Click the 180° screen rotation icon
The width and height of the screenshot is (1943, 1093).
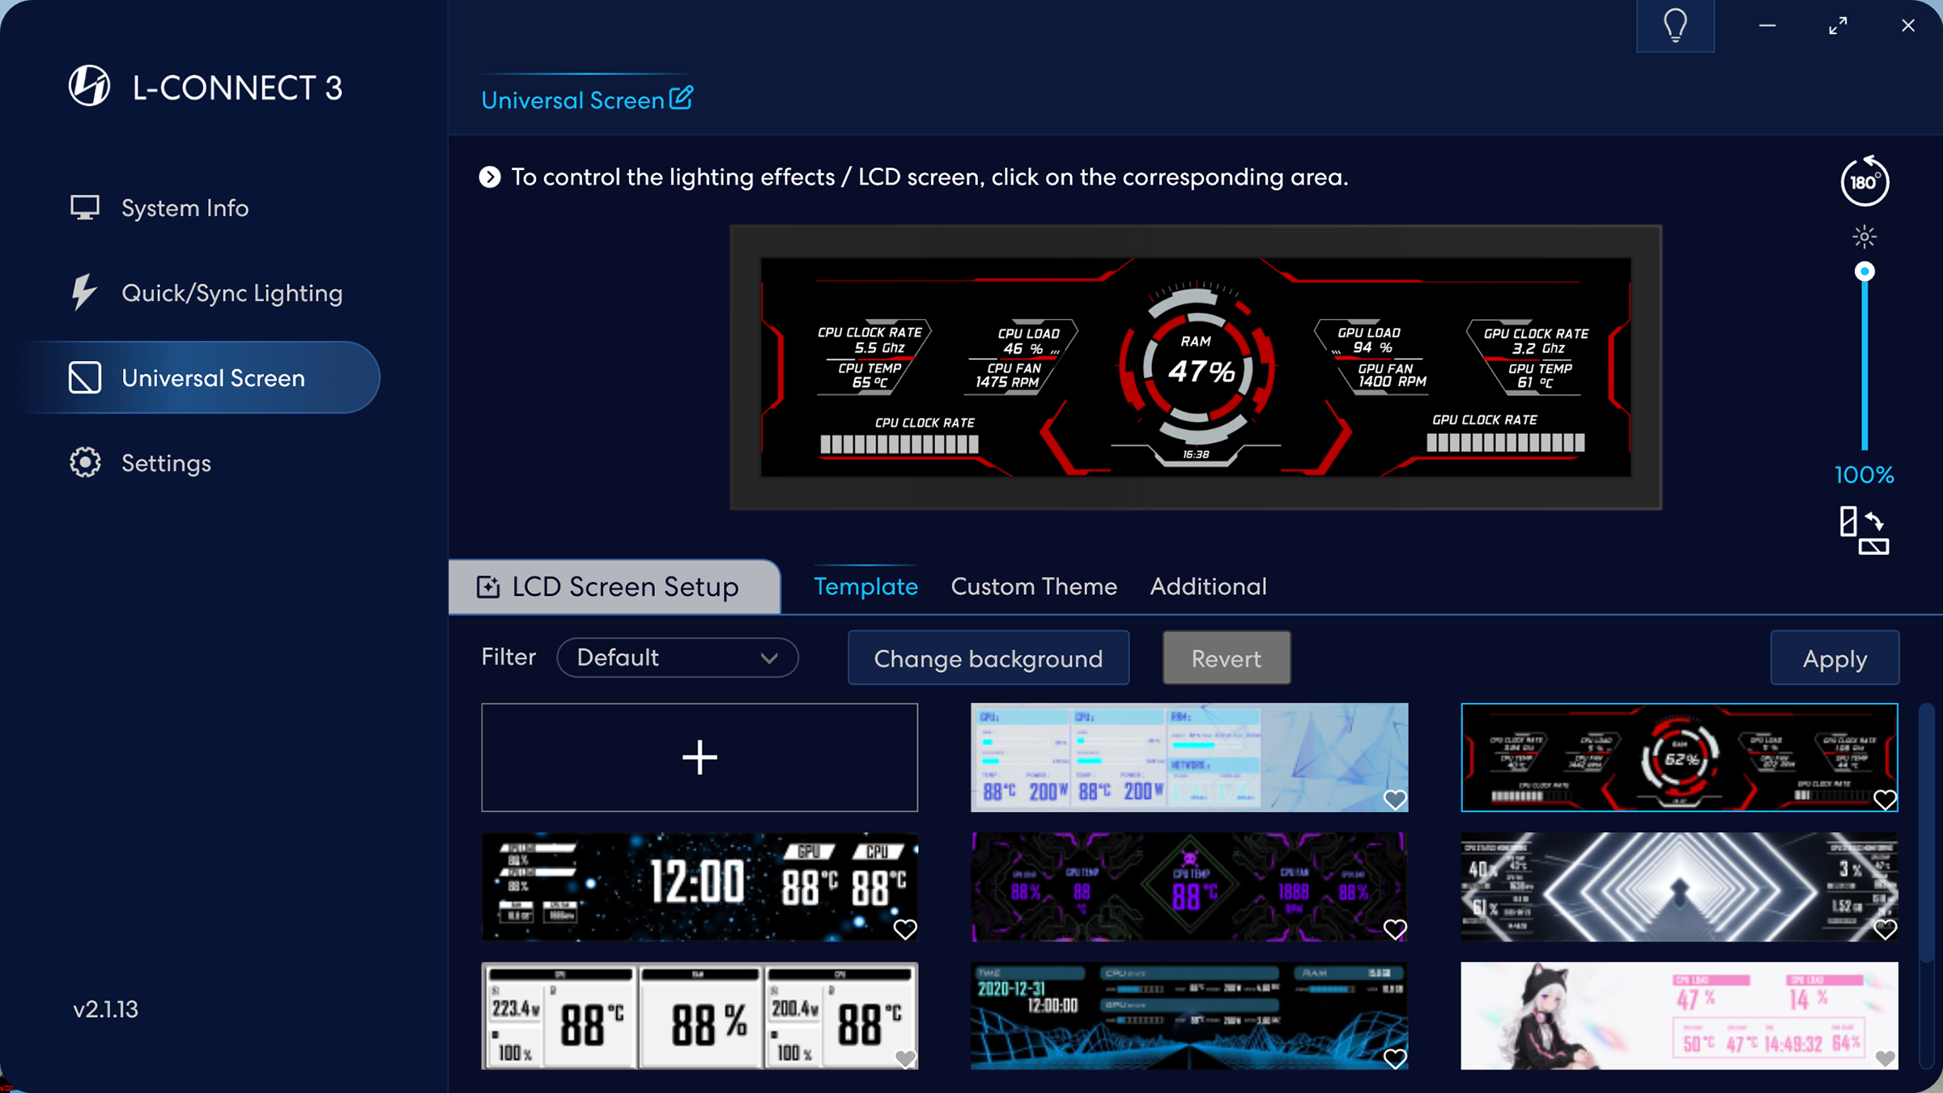(x=1864, y=181)
